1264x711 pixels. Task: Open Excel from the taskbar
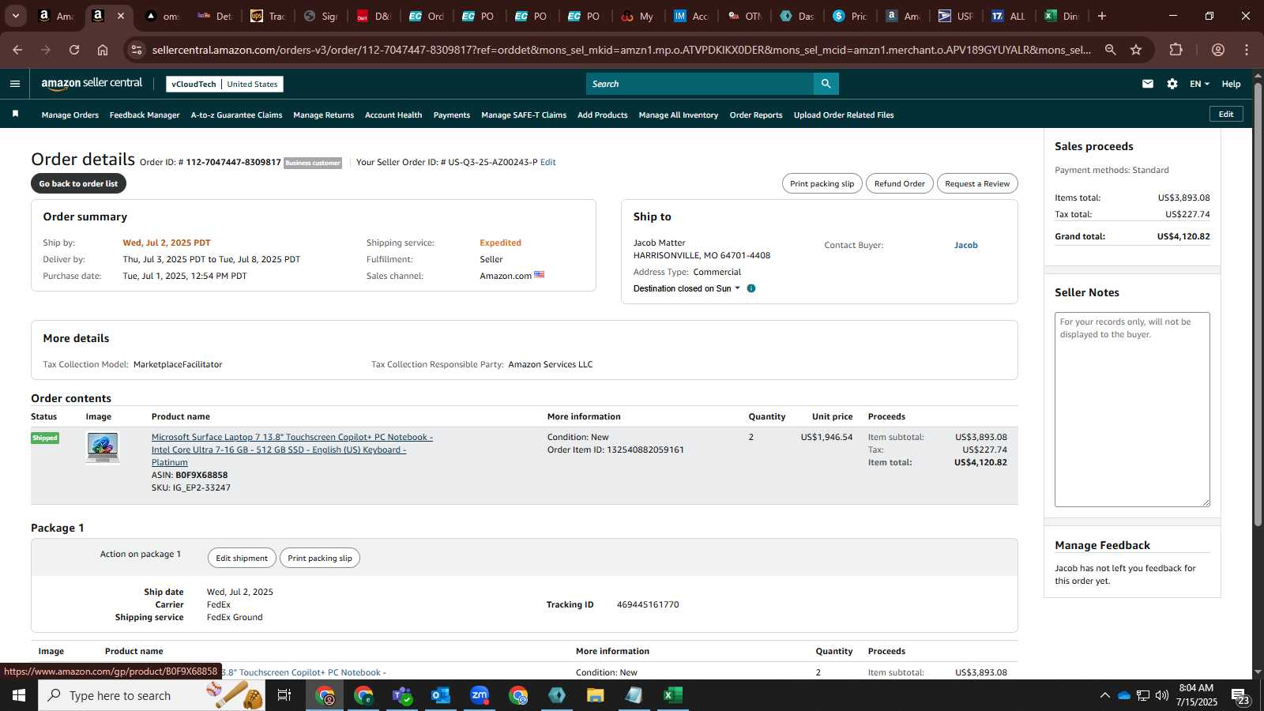[x=672, y=695]
